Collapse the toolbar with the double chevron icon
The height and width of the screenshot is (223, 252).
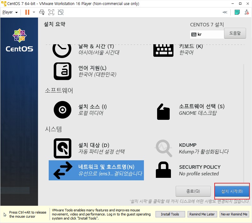[x=225, y=12]
